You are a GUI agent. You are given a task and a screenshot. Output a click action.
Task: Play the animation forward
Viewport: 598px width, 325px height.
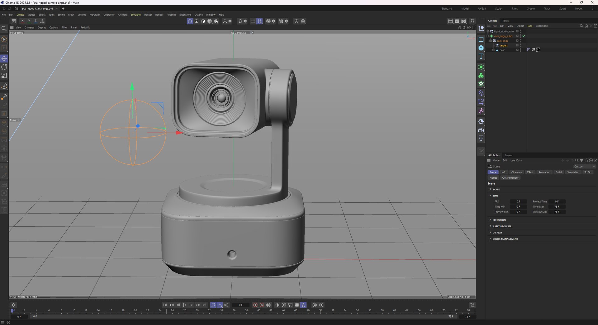pos(185,305)
